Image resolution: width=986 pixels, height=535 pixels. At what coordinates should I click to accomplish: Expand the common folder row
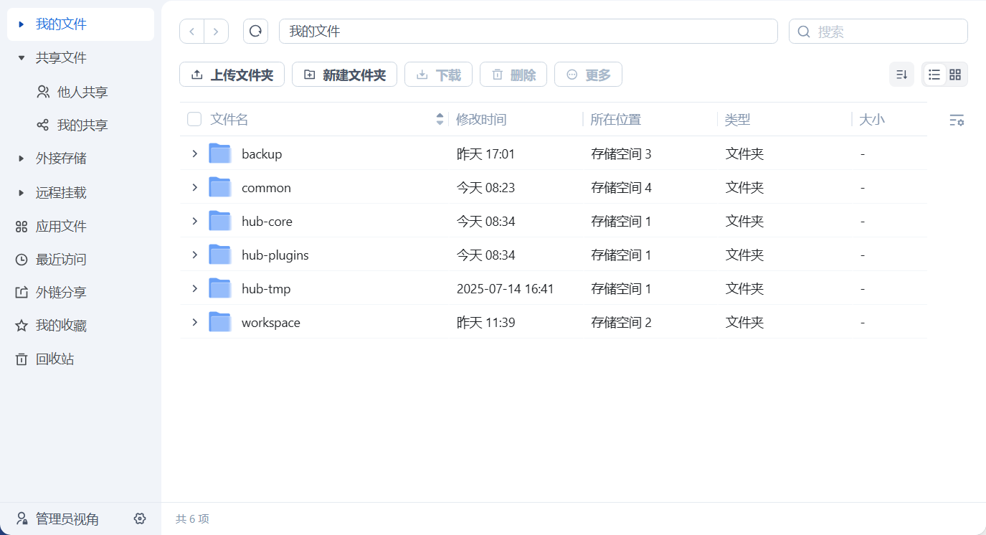[194, 187]
